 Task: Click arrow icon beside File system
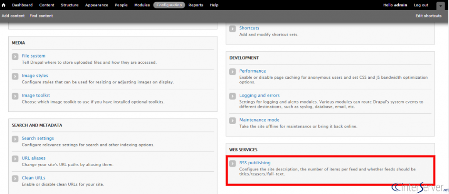point(15,56)
